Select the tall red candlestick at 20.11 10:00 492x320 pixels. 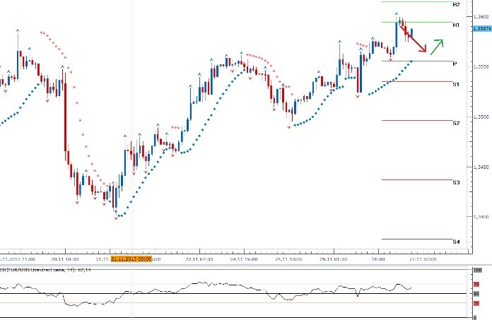(x=65, y=117)
